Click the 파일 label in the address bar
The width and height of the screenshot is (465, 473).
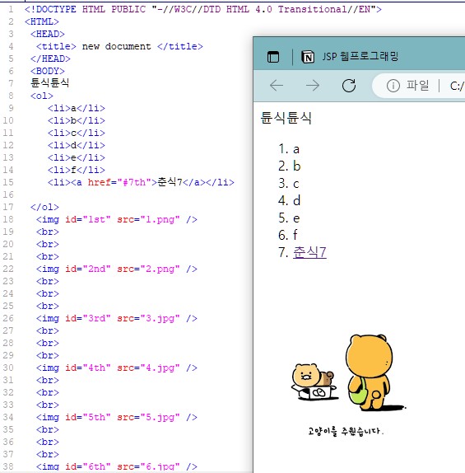tap(418, 86)
